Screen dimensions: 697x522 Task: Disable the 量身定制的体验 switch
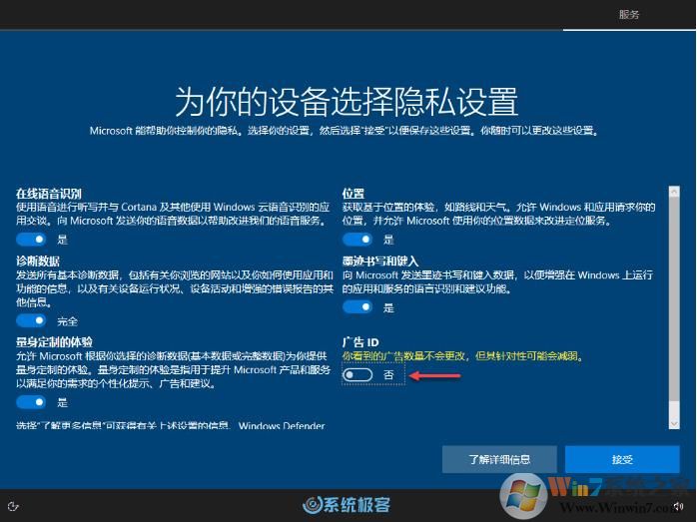point(31,402)
